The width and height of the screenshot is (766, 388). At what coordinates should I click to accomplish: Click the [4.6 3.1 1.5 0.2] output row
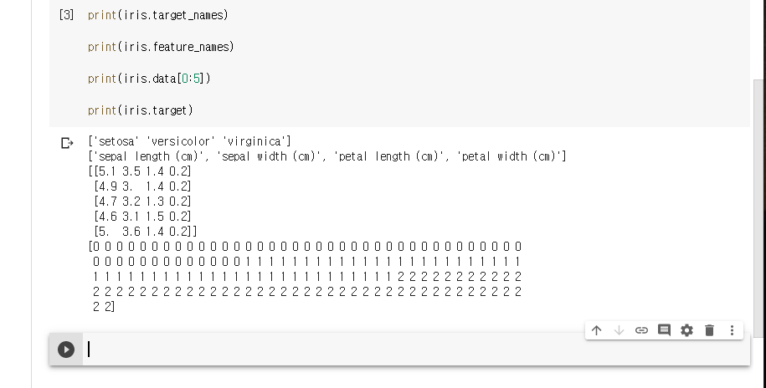coord(142,217)
